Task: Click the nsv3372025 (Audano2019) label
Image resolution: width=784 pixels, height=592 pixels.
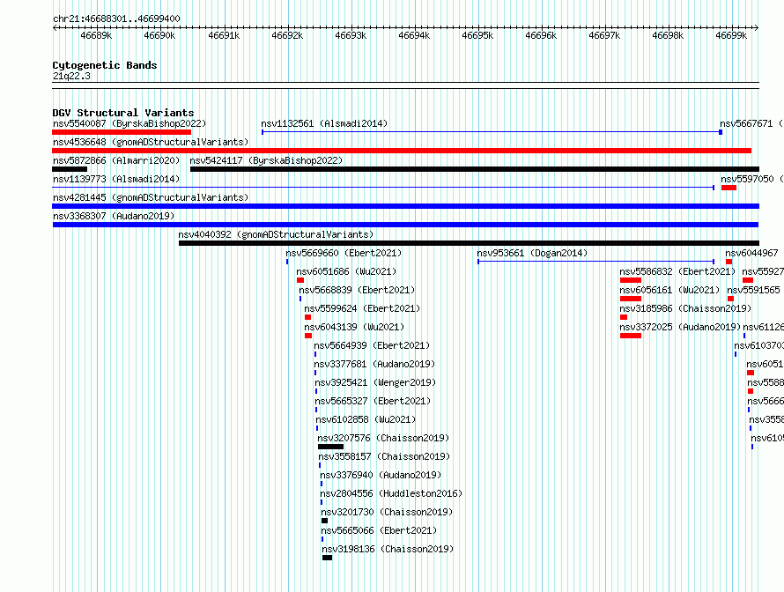Action: 680,327
